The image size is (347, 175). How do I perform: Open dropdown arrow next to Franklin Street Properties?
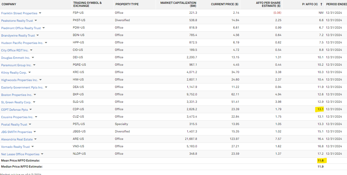click(40, 13)
